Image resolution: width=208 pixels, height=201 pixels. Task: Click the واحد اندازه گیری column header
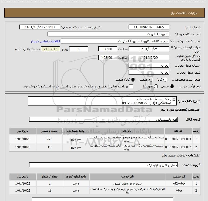76,176
